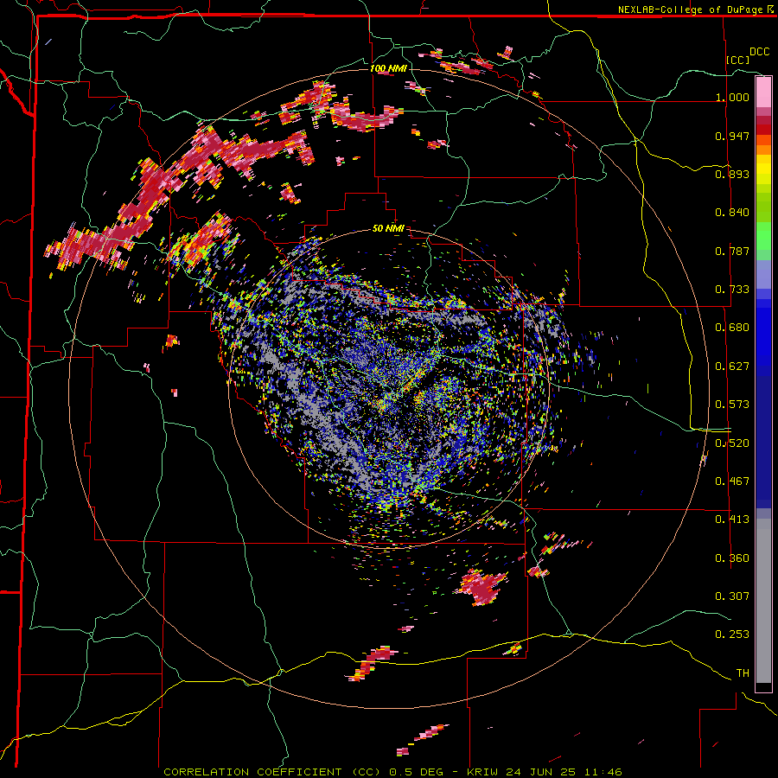Click the 0.733 color scale value
778x778 pixels.
coord(732,290)
